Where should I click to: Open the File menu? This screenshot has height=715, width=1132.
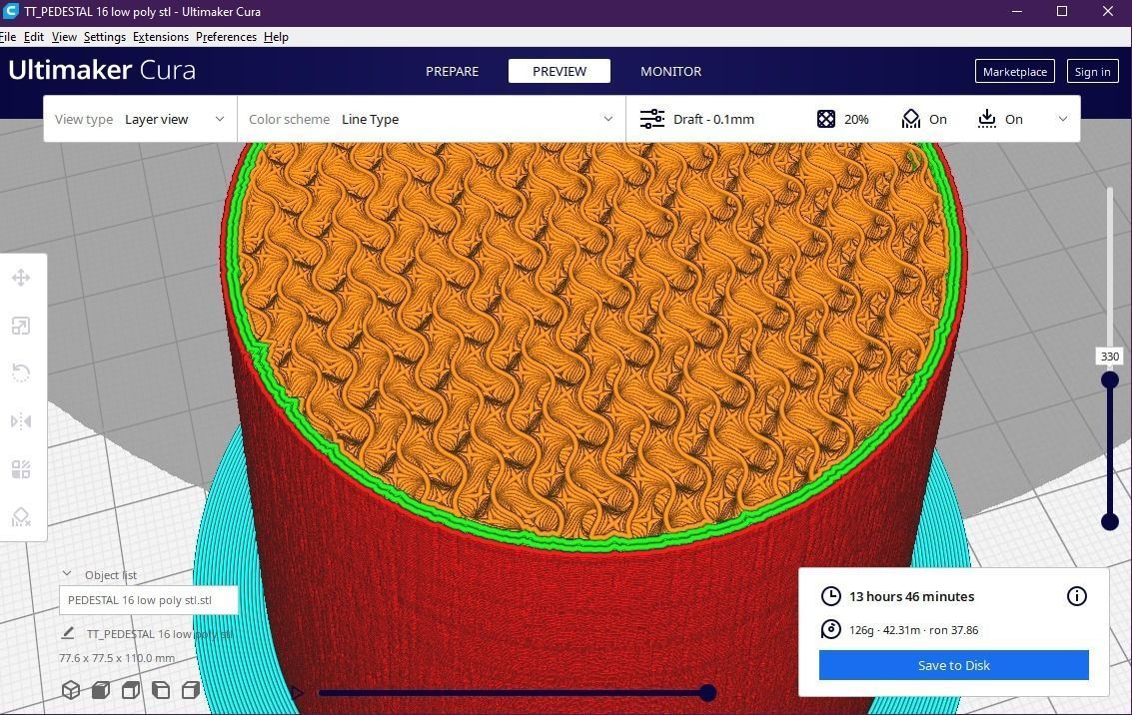pyautogui.click(x=8, y=37)
